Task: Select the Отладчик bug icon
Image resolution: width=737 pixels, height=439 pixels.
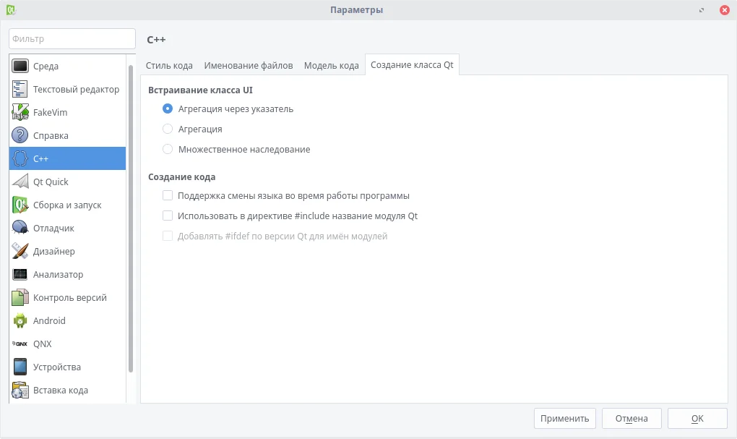Action: click(20, 229)
